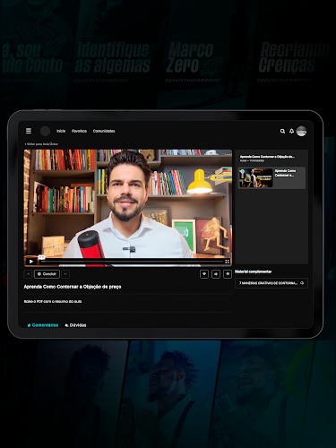
Task: Switch to the Dúvidas tab
Action: pyautogui.click(x=75, y=325)
